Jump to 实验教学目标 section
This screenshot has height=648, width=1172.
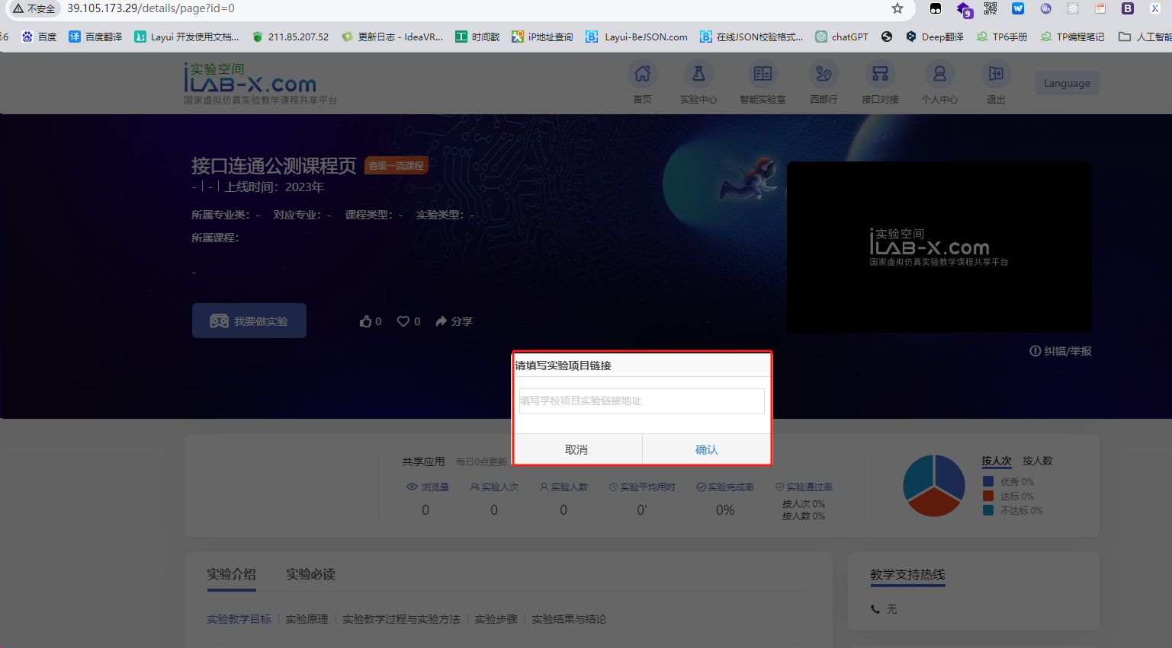coord(239,619)
